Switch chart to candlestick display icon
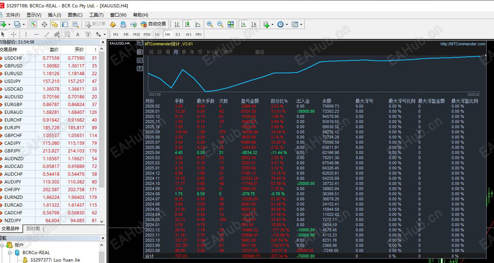The height and width of the screenshot is (263, 494). [187, 24]
